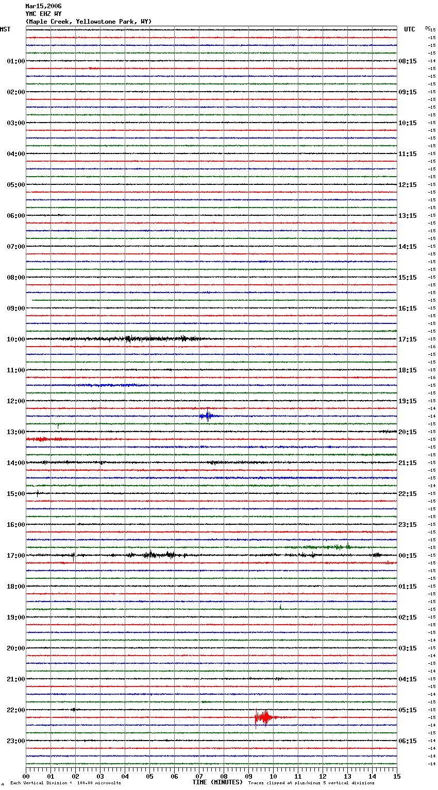Select the 23:00 MST row label
This screenshot has width=438, height=790.
(x=16, y=741)
